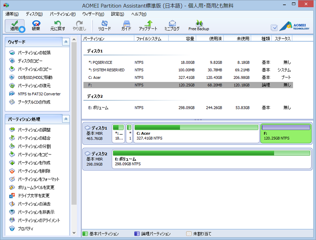Click the 未割り当て legend swatch
The height and width of the screenshot is (240, 316).
coord(189,234)
